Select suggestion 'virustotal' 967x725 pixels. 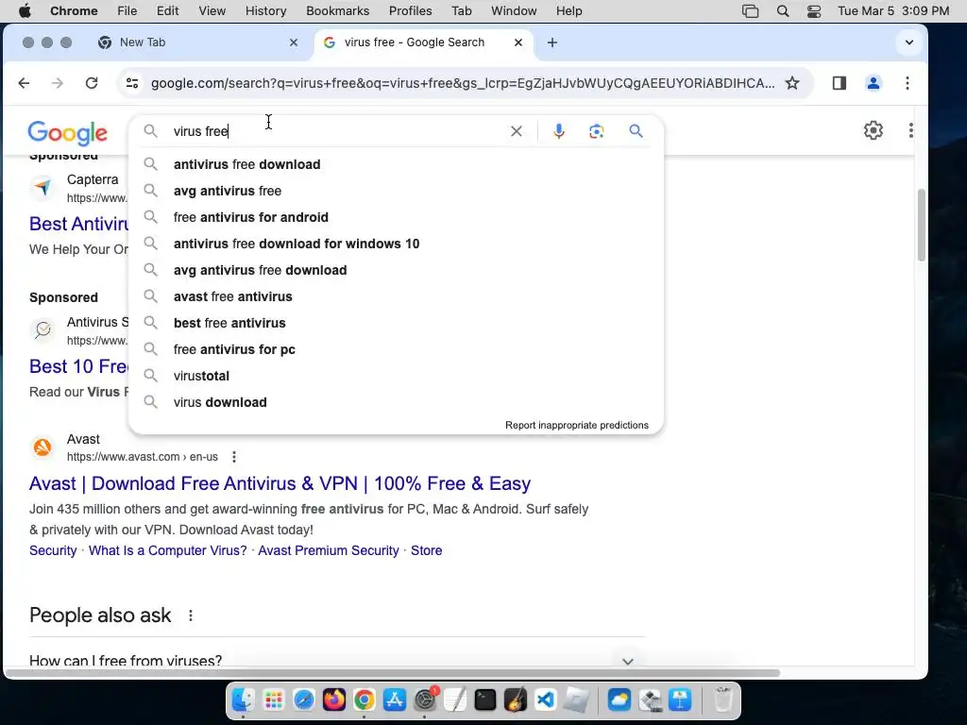pos(396,376)
